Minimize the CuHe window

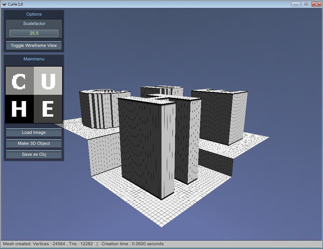click(295, 4)
